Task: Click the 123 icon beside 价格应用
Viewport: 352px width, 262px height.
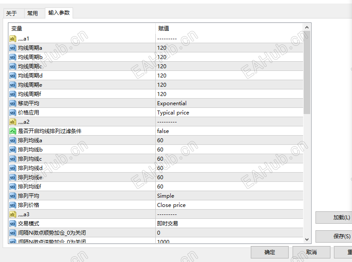Action: [12, 112]
